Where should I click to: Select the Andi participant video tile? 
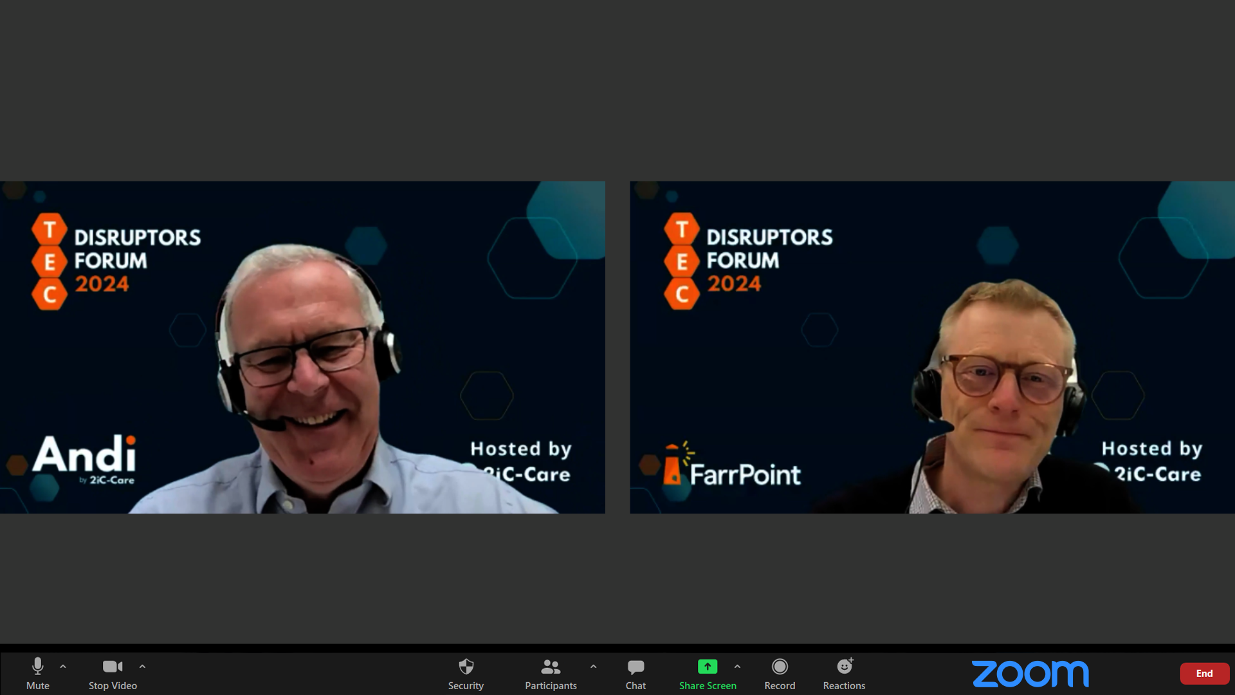[x=302, y=347]
